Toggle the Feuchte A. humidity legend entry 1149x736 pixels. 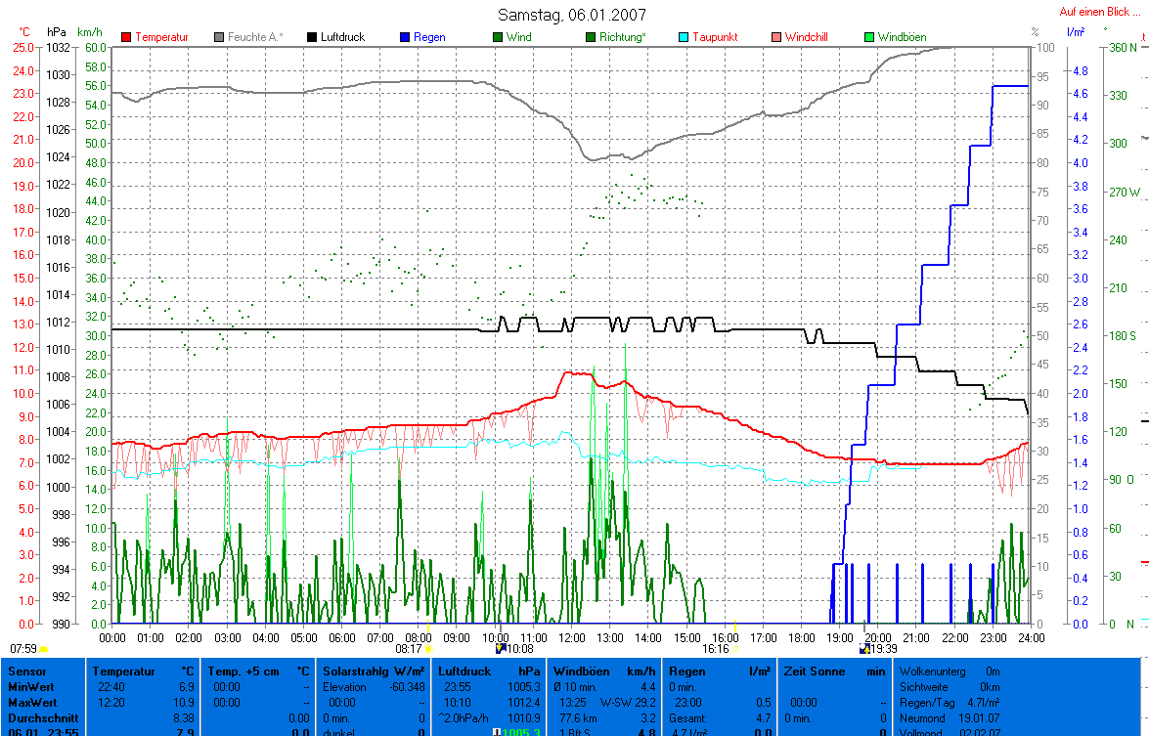click(220, 37)
